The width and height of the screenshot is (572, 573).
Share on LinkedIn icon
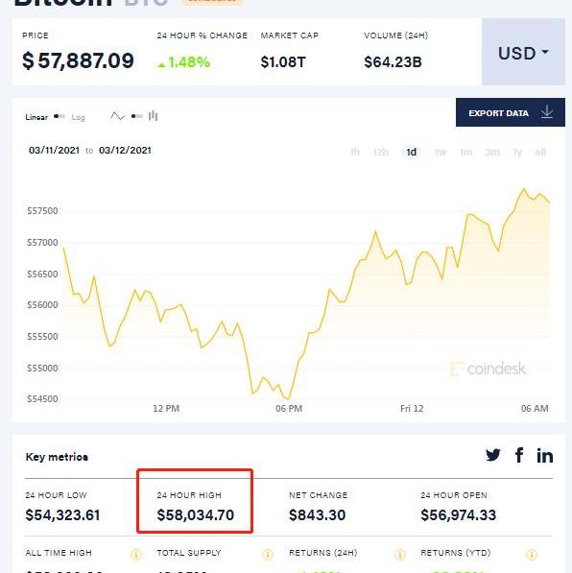click(x=544, y=455)
